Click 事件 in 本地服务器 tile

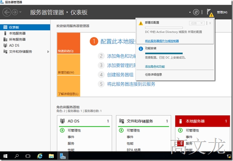(x=189, y=137)
